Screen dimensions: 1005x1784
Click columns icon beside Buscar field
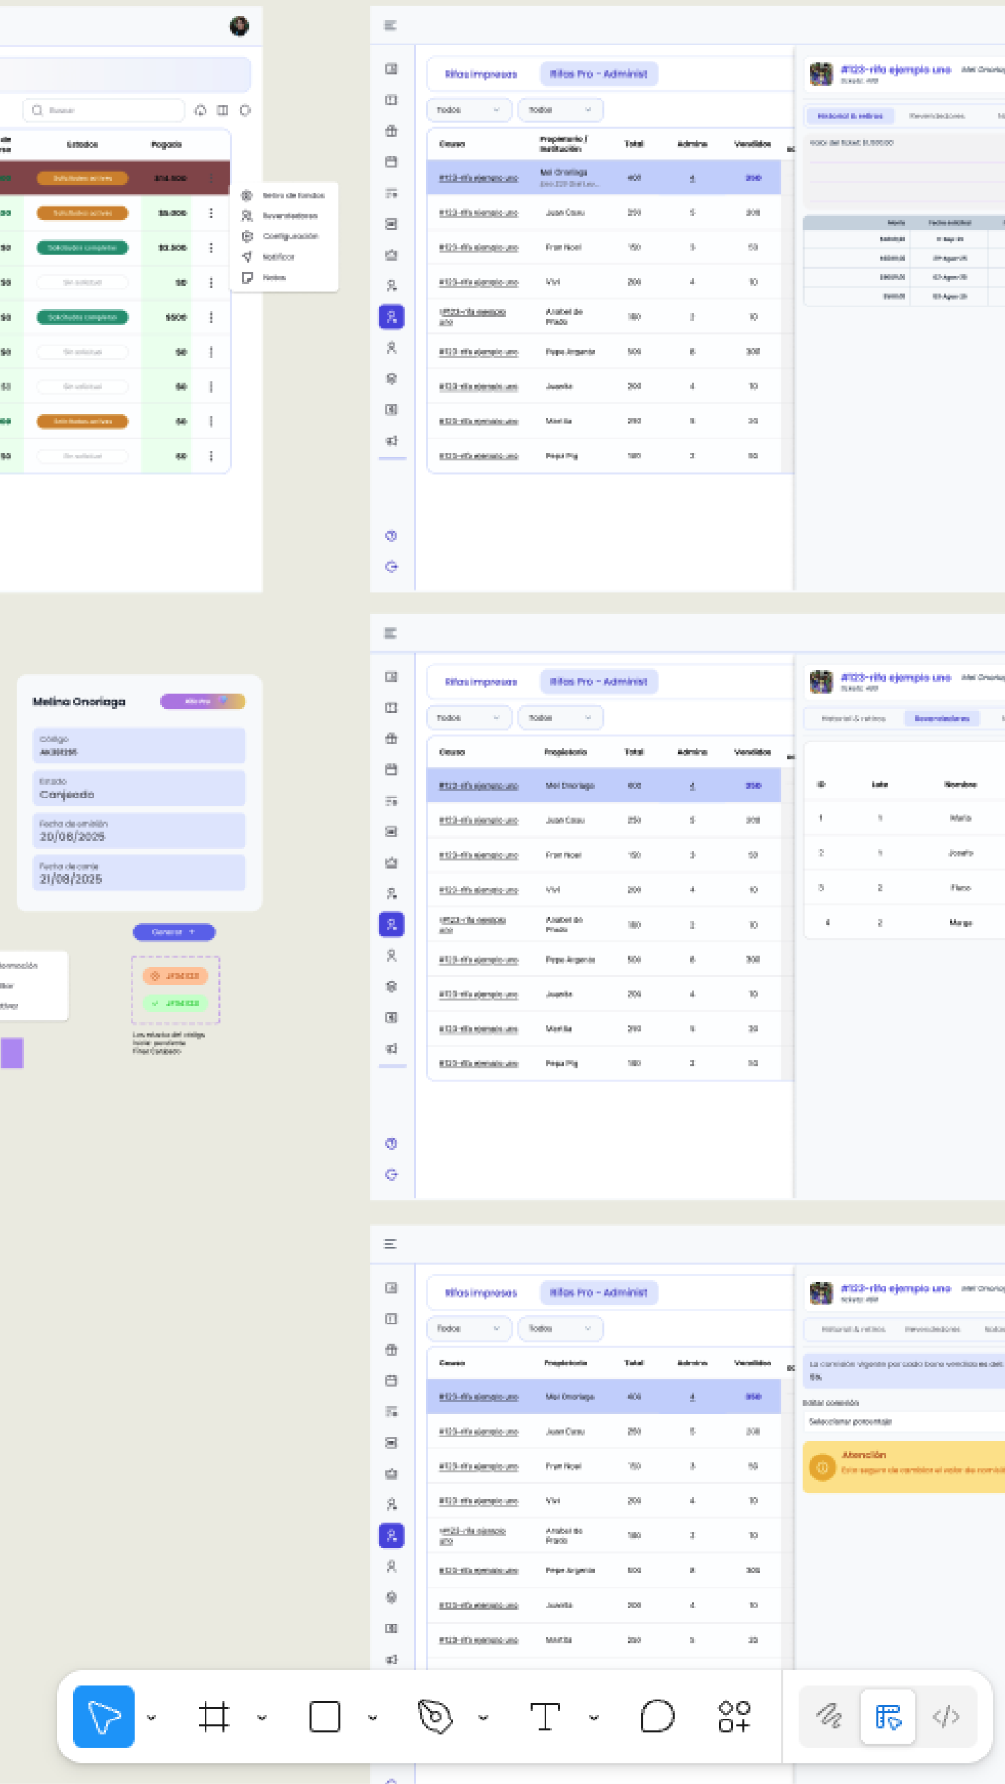click(222, 110)
